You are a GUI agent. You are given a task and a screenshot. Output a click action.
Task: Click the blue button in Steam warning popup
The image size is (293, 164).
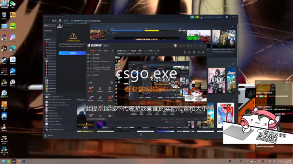click(x=72, y=53)
